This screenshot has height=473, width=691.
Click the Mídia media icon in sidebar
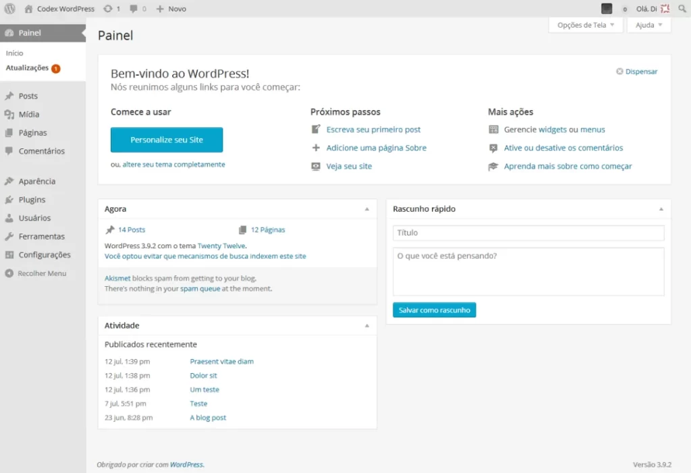point(9,114)
